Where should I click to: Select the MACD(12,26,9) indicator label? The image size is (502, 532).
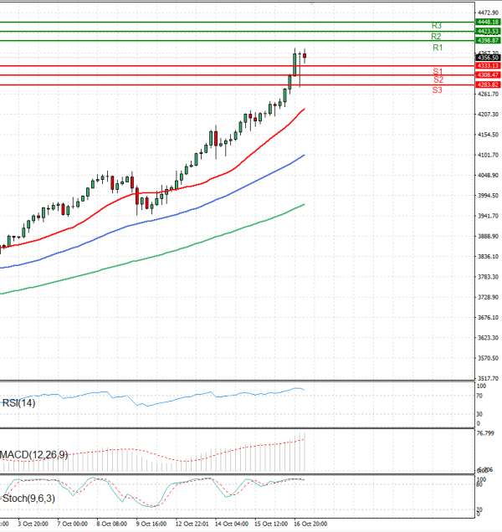33,454
